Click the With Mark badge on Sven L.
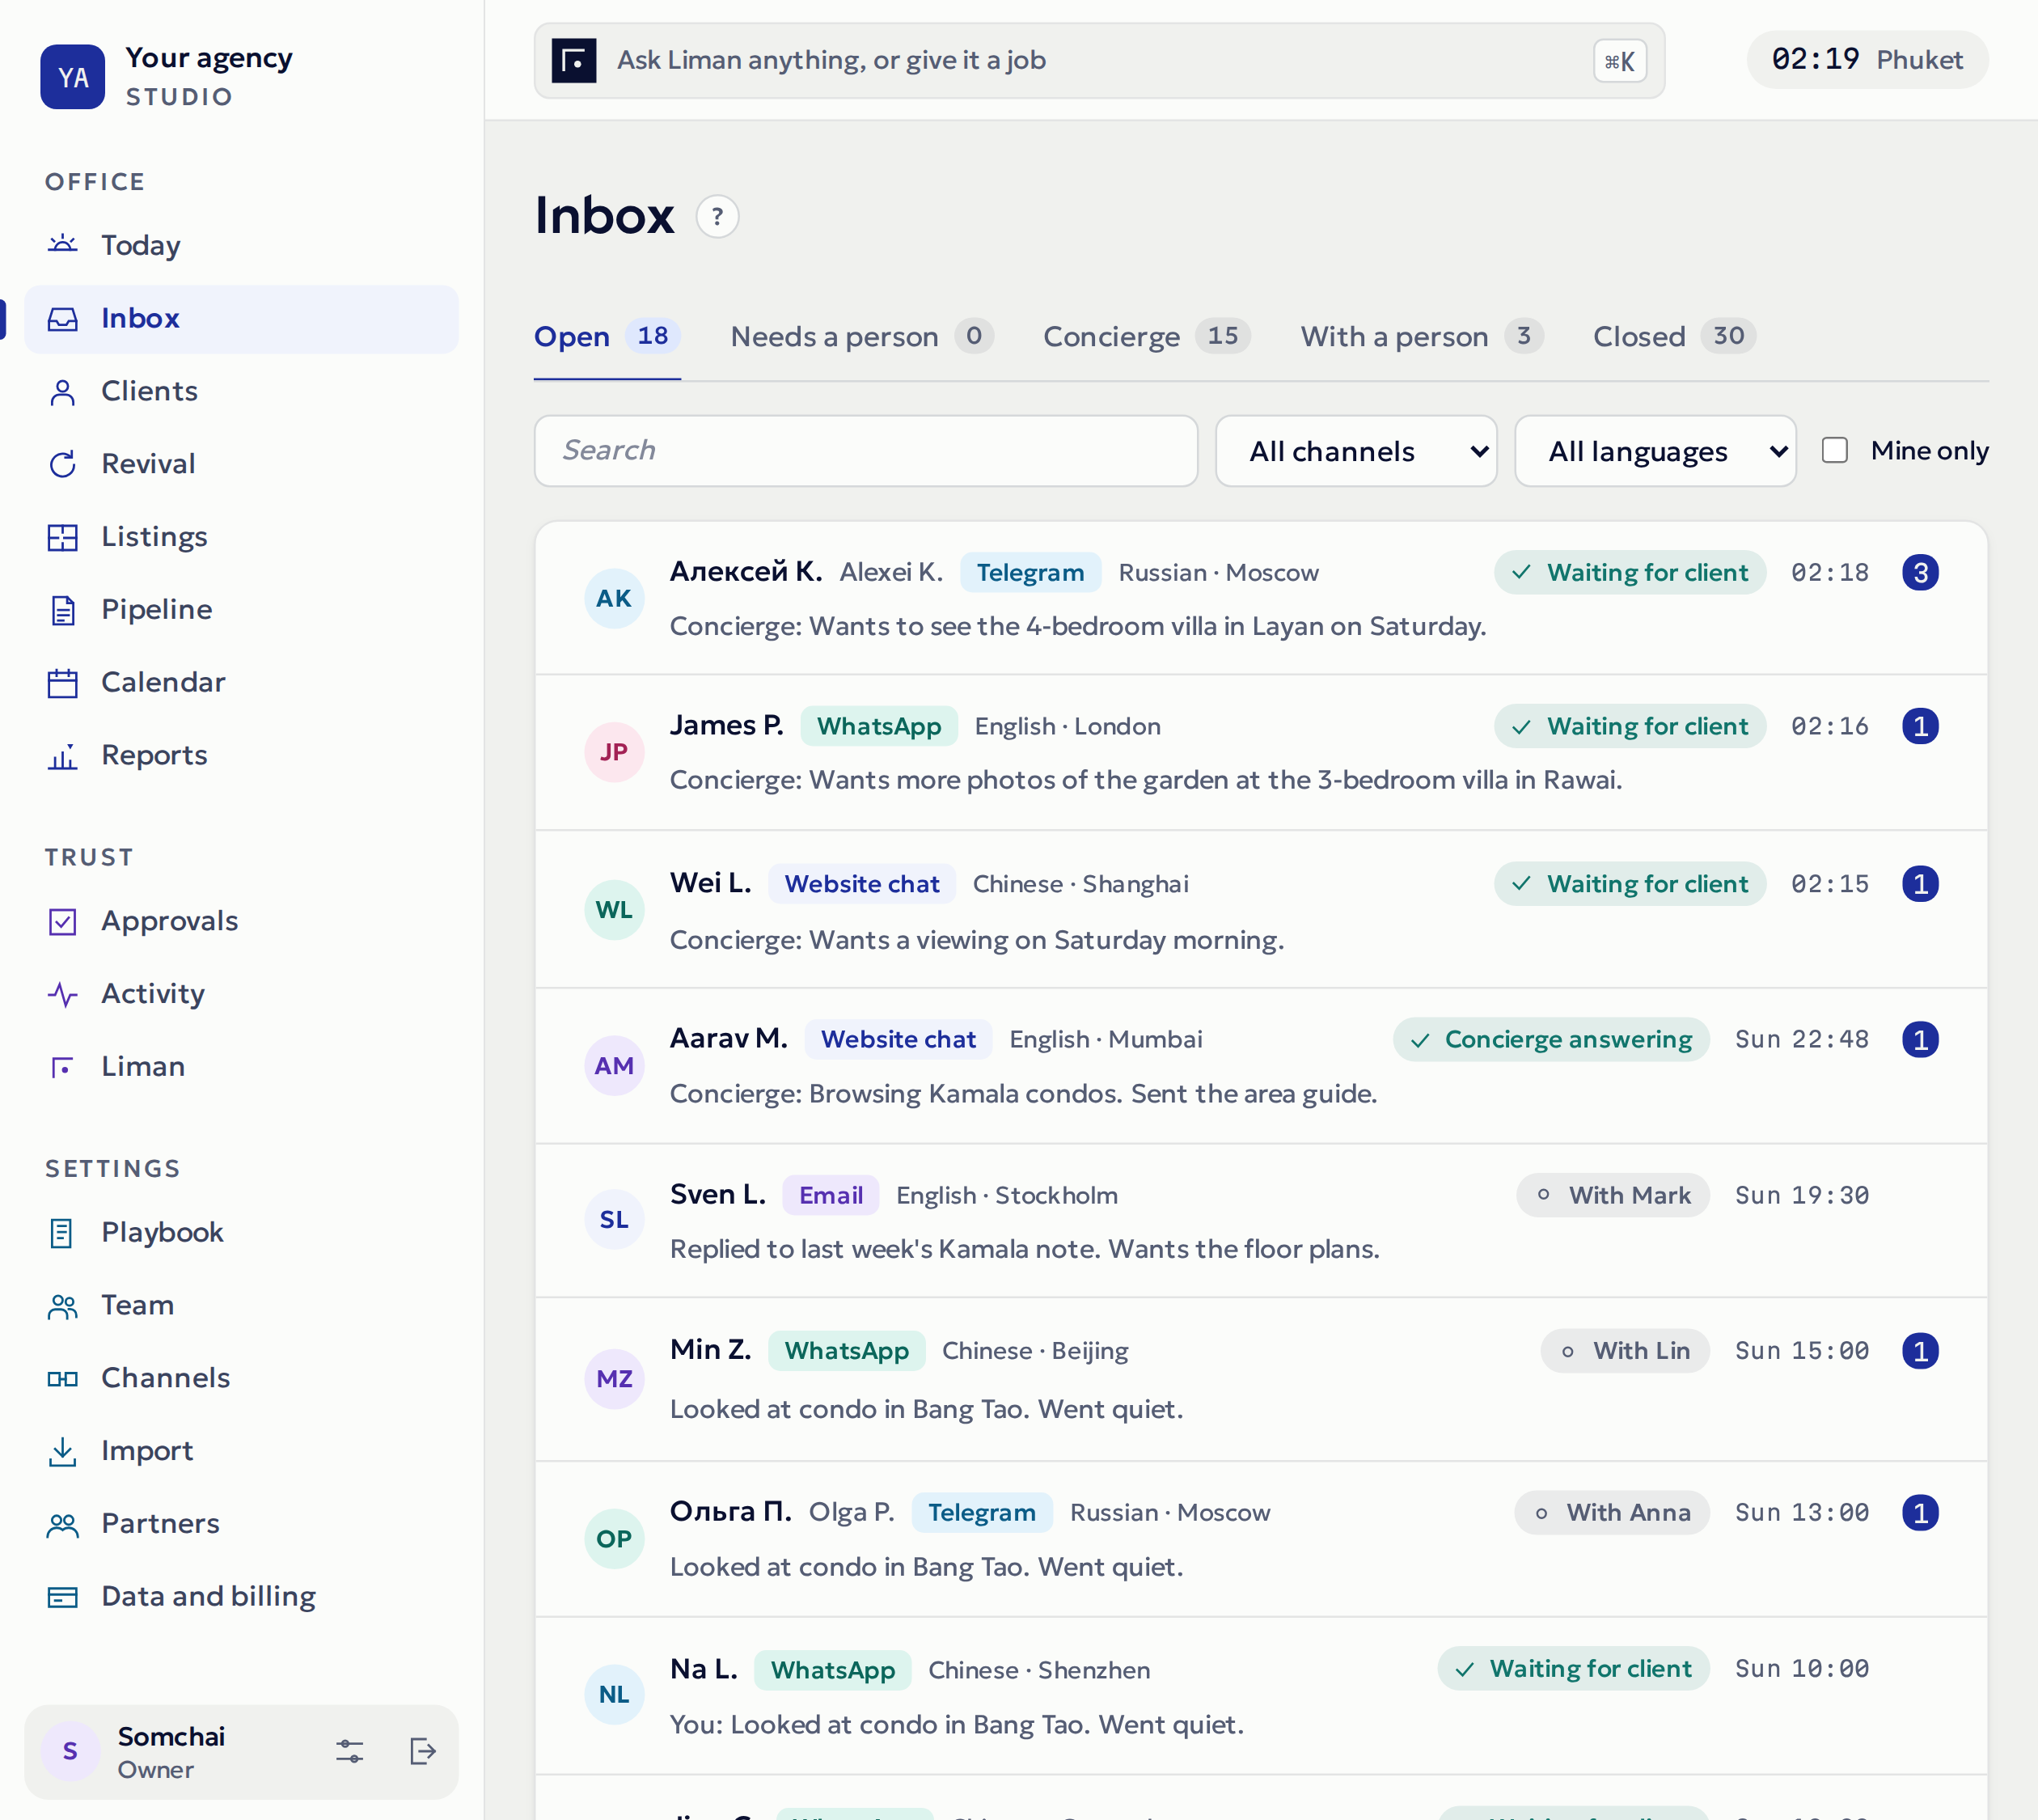2038x1820 pixels. tap(1613, 1196)
